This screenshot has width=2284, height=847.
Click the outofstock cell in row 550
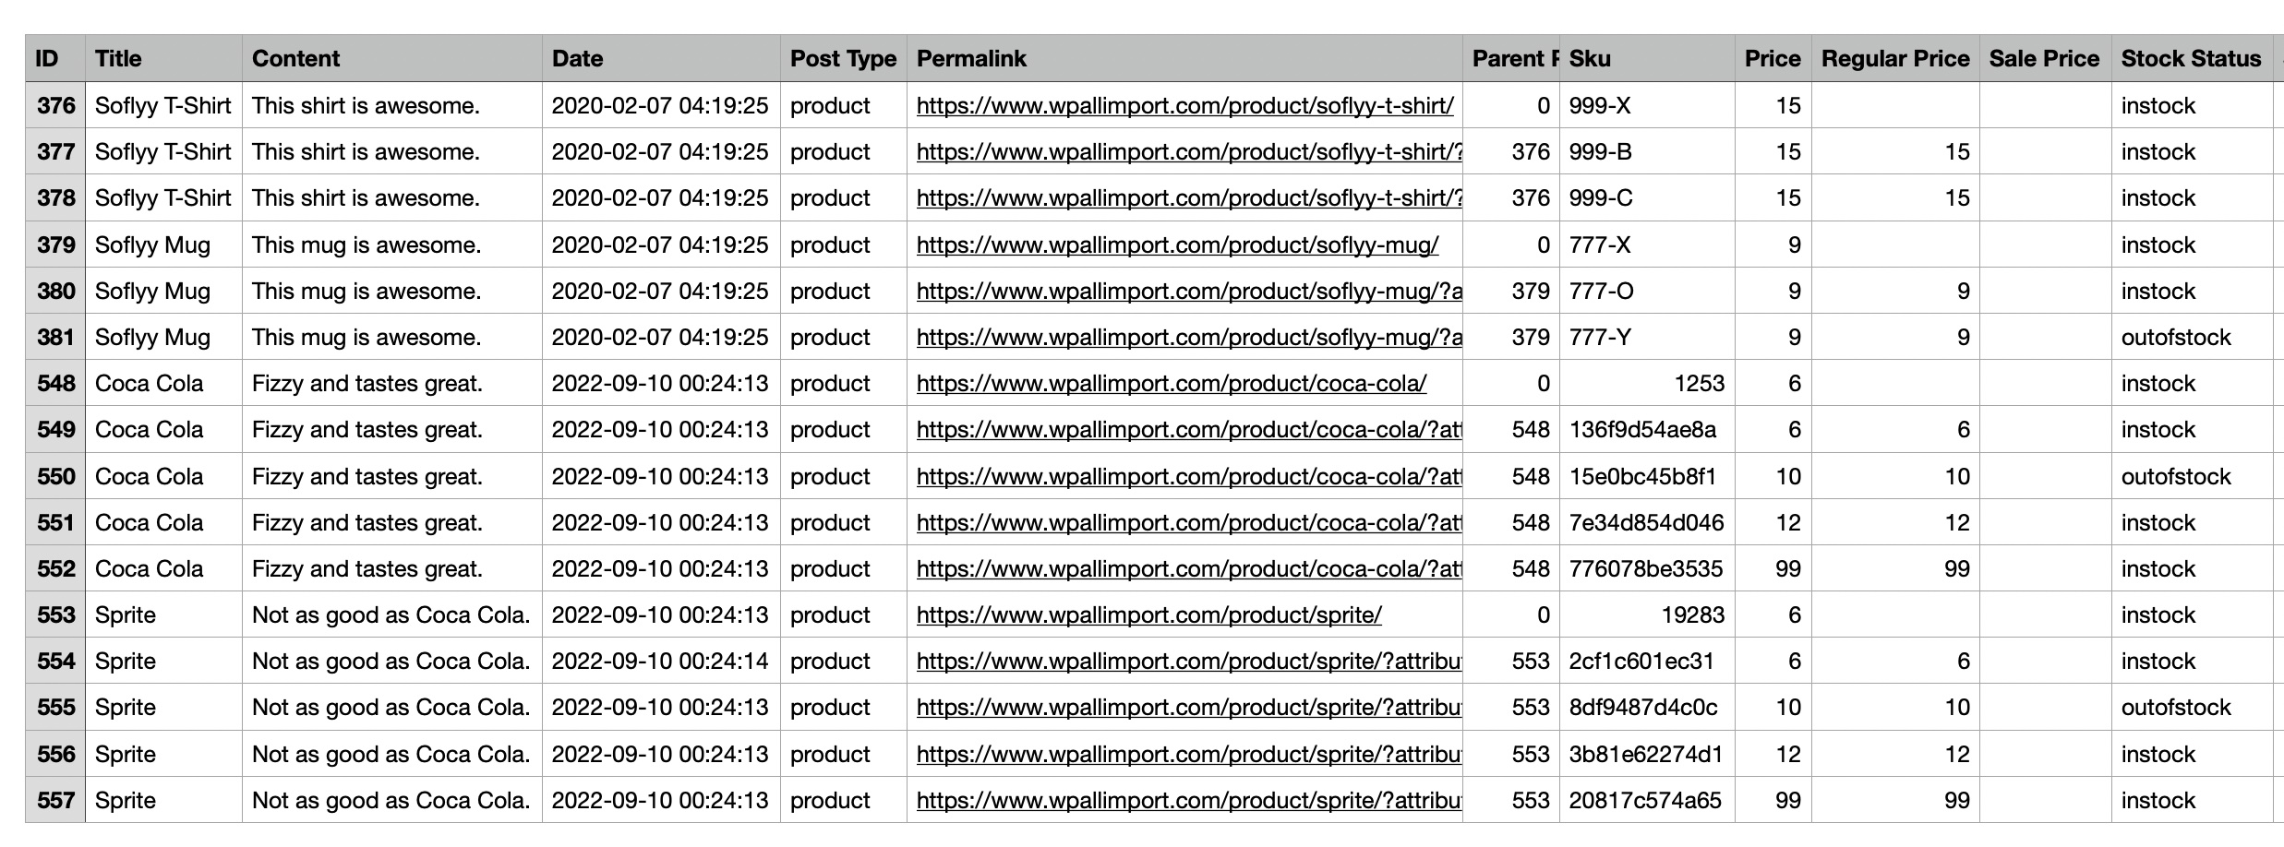click(x=2175, y=477)
